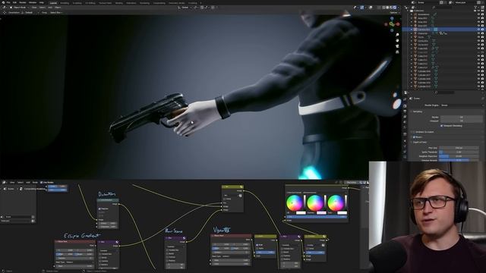Screen dimensions: 486x273
Task: Open the View Layer properties tab icon
Action: pos(405,117)
